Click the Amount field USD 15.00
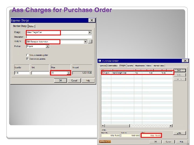Screen dimensions: 194x145 (x=82, y=73)
